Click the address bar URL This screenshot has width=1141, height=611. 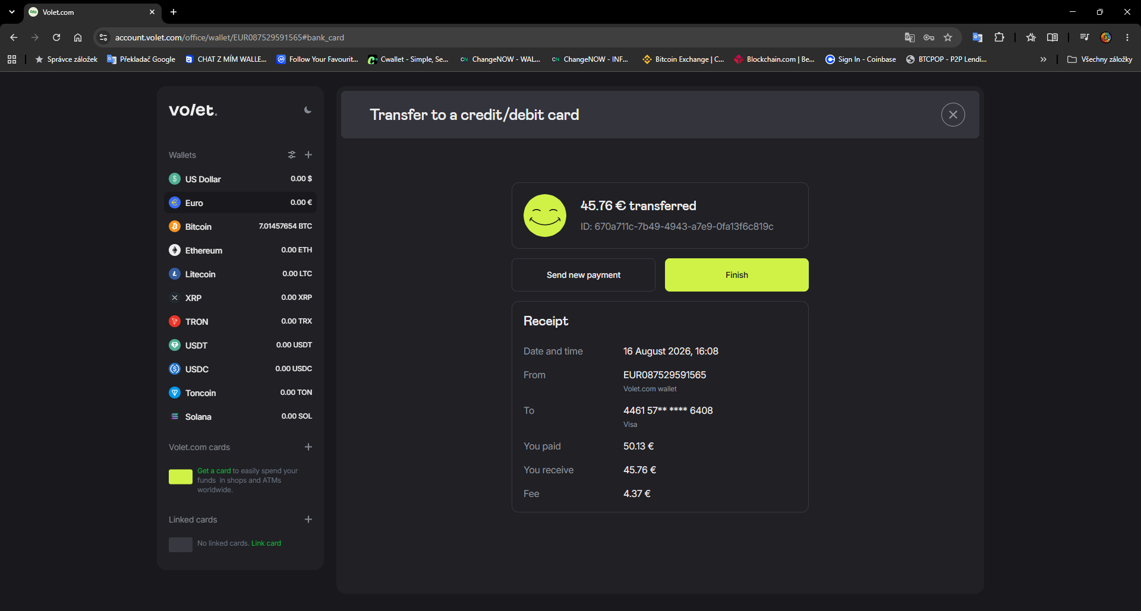coord(229,37)
